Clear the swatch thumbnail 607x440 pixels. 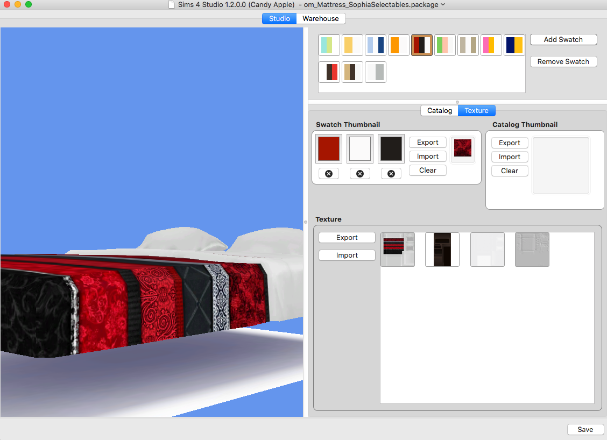[427, 171]
